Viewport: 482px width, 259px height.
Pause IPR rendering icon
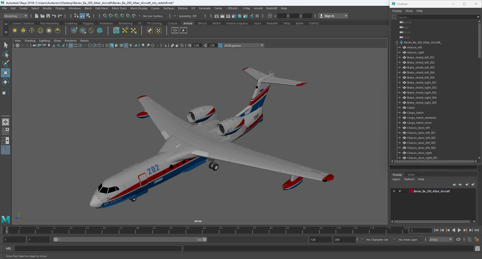tap(257, 16)
